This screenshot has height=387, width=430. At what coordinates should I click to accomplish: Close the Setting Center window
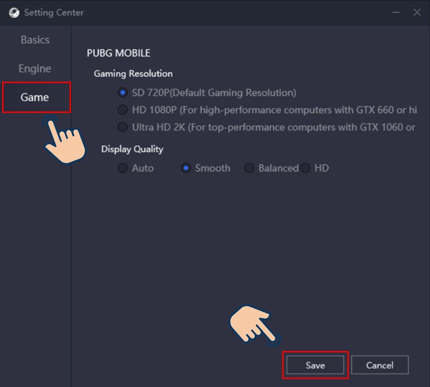[x=417, y=12]
